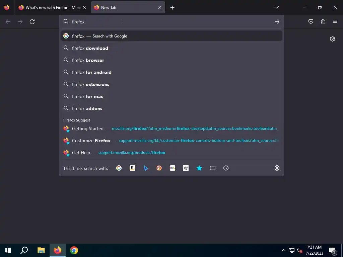Select suggestion firefox for android
The image size is (343, 257).
[x=171, y=72]
